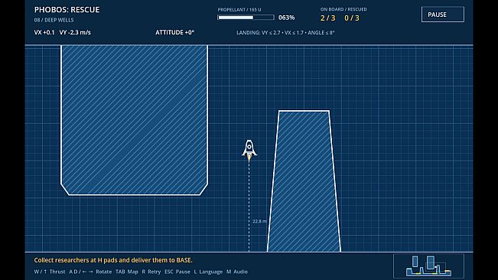Click the 'ATTITUDE +0°' readout

(x=174, y=32)
